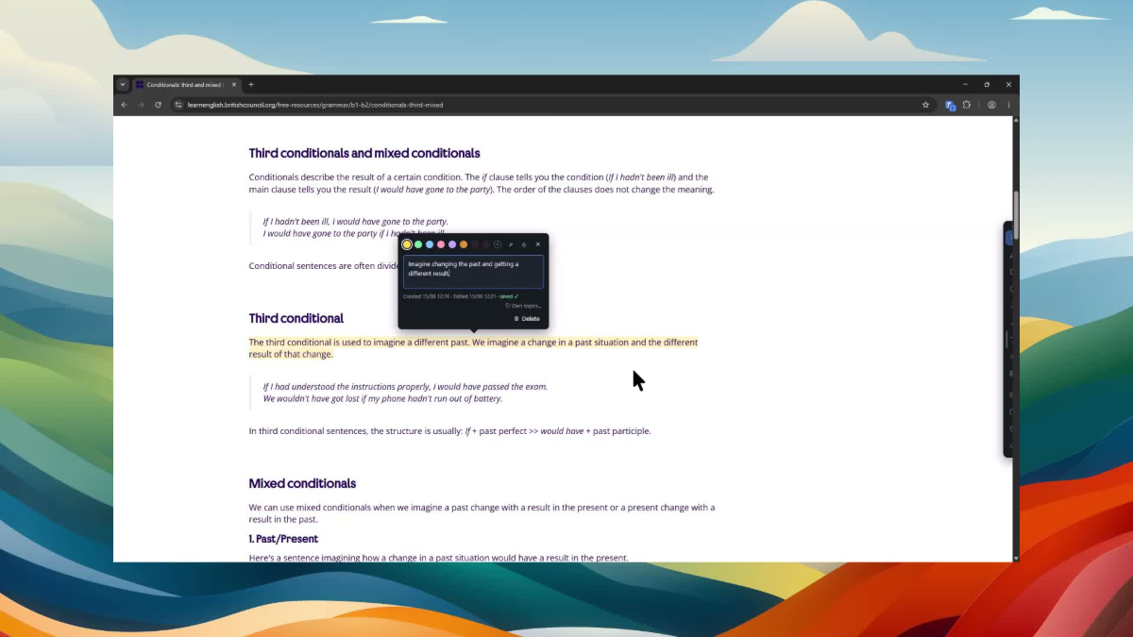Viewport: 1133px width, 637px height.
Task: Minimize the Chrome window
Action: tap(965, 85)
